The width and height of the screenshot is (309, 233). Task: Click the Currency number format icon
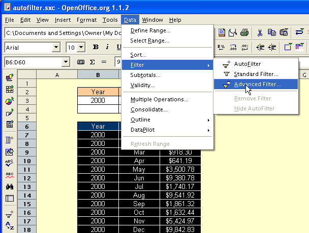[x=221, y=47]
